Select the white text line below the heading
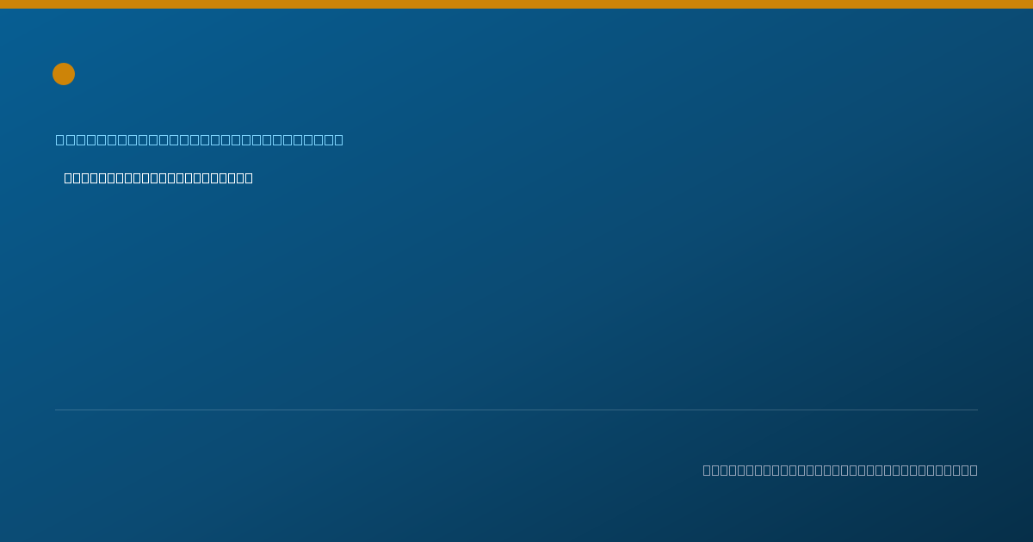 (158, 178)
